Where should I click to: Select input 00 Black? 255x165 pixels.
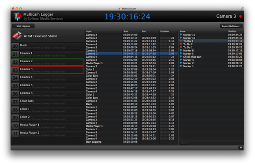[x=47, y=46]
